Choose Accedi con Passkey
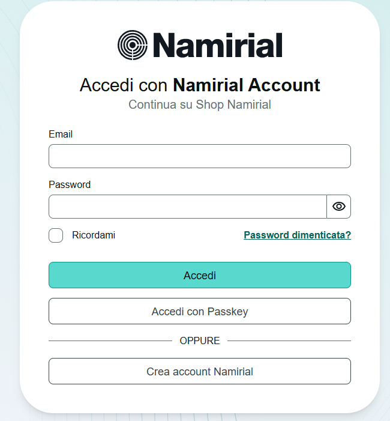 pos(199,312)
